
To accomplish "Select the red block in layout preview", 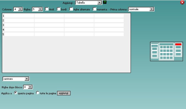I will pos(178,45).
